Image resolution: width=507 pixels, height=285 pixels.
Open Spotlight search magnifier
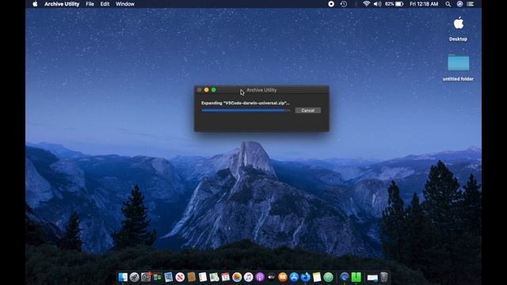pos(448,4)
